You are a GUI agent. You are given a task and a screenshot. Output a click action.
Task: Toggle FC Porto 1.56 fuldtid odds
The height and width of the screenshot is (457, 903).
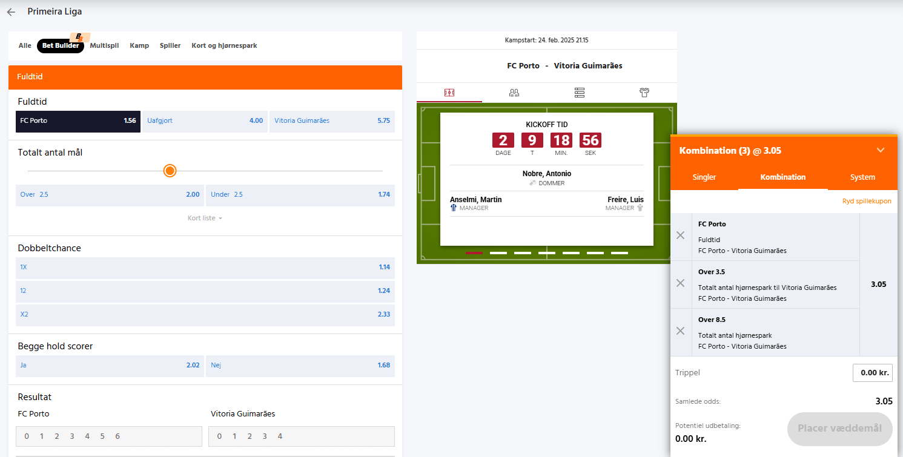click(78, 121)
